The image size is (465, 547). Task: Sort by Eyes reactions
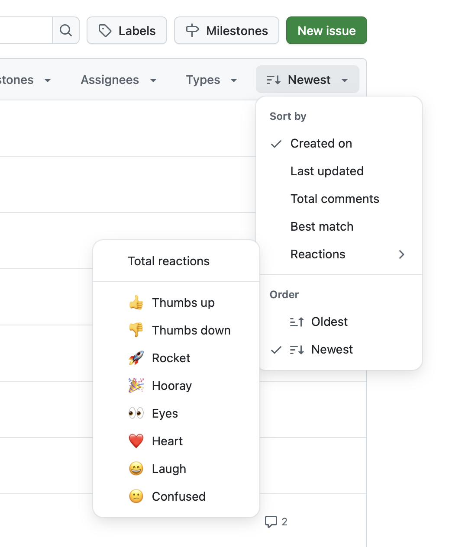[165, 413]
